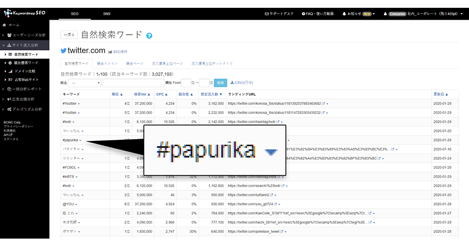The height and width of the screenshot is (246, 469).
Task: Open the ホーム home icon in sidebar
Action: 5,25
